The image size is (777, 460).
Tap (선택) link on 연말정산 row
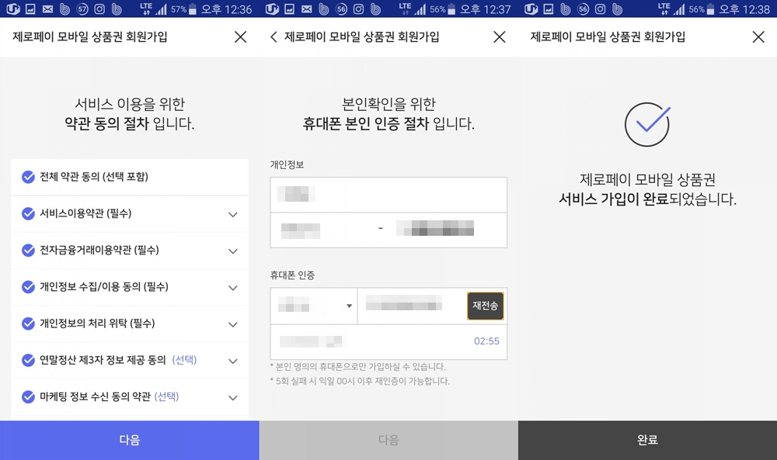point(184,360)
